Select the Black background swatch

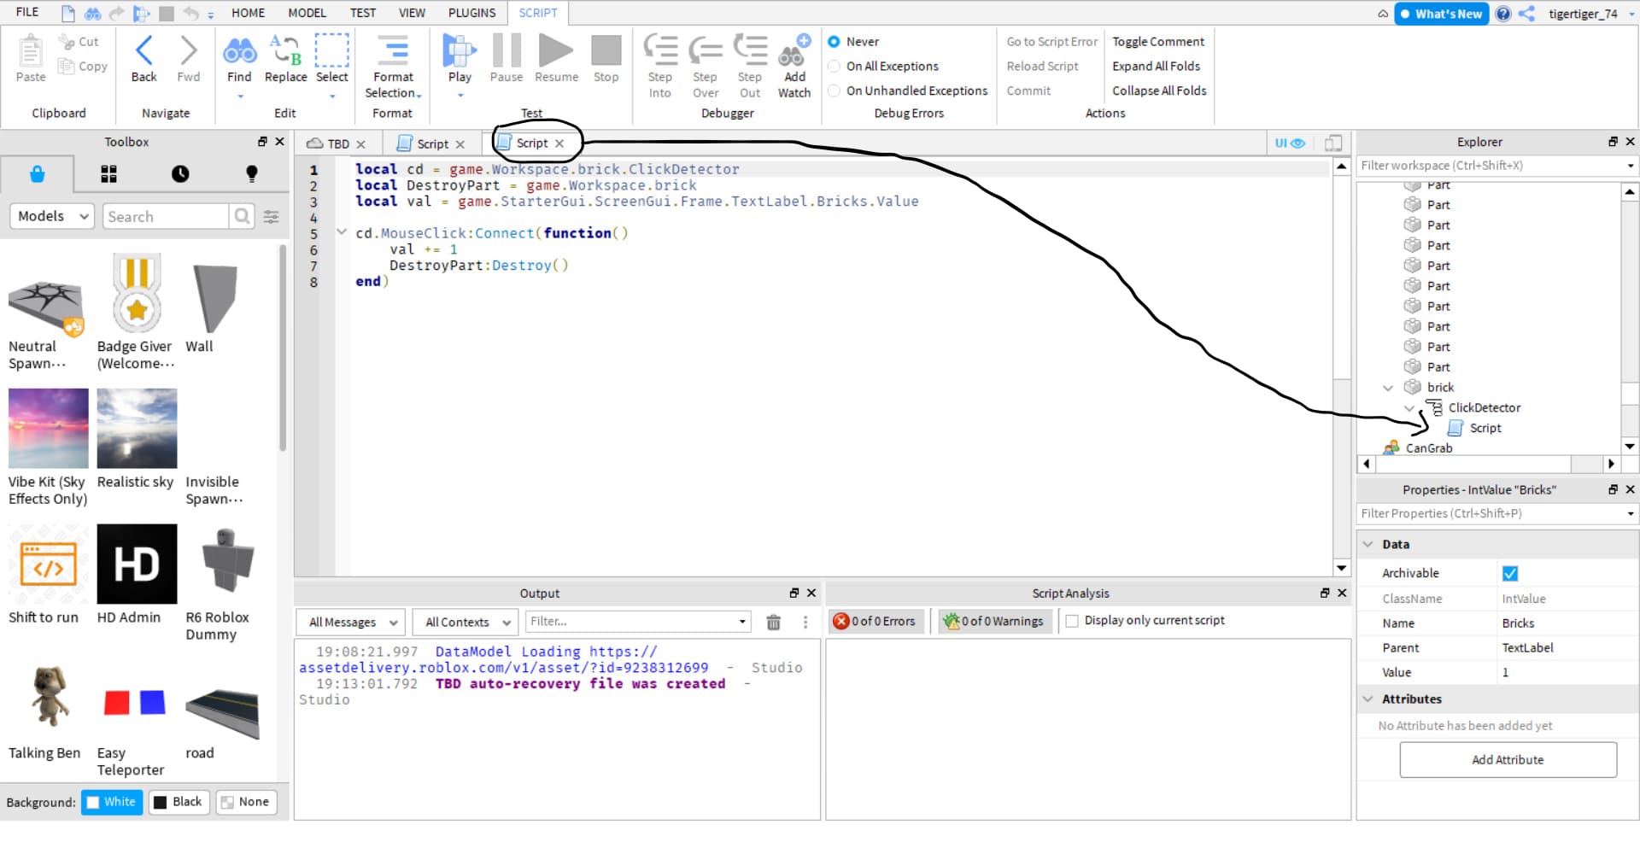pos(179,802)
